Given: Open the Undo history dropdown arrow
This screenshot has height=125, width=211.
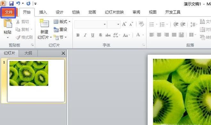Looking at the screenshot, I should [23, 4].
